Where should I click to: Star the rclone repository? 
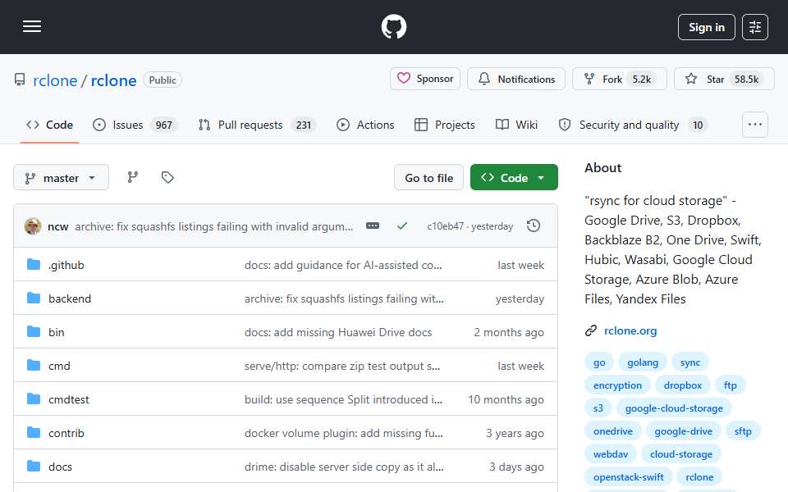[x=724, y=79]
